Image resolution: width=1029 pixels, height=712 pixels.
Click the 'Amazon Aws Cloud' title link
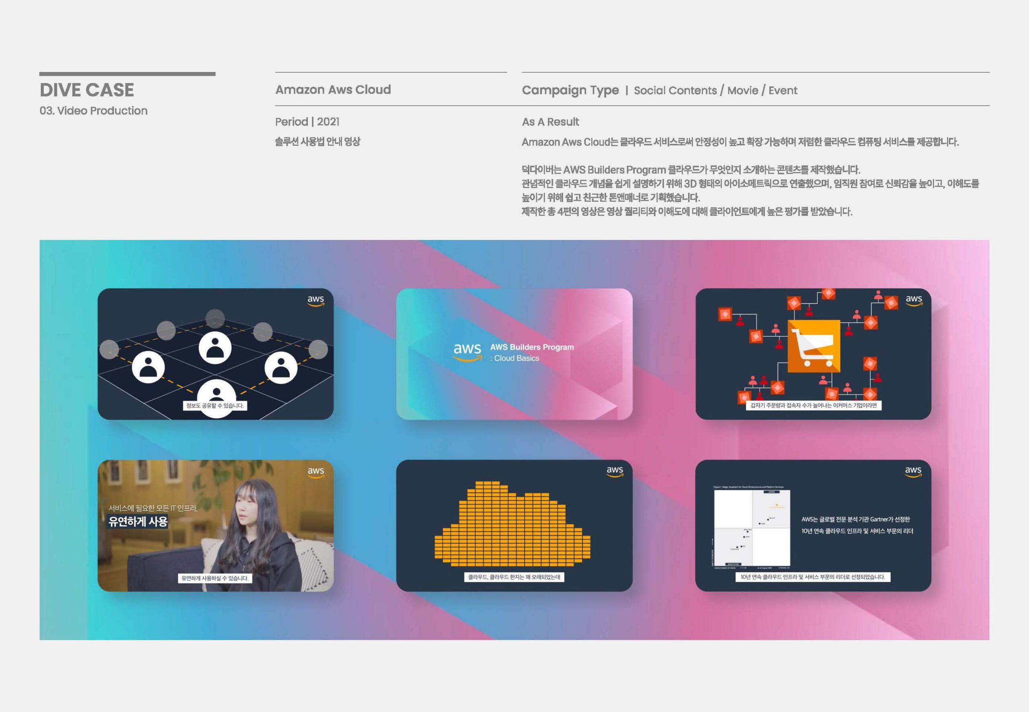pyautogui.click(x=332, y=89)
